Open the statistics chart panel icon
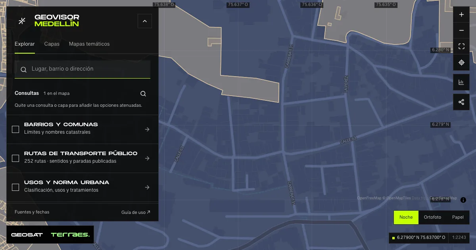 coord(461,82)
